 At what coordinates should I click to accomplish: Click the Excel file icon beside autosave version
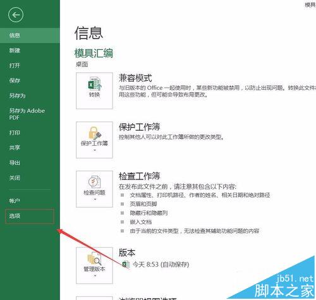click(x=126, y=264)
